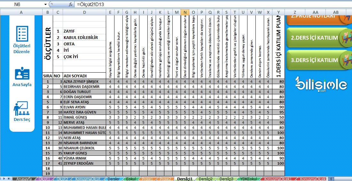Go to the Proje1 sheet tab
Screen dimensions: 352x181
tap(147, 179)
